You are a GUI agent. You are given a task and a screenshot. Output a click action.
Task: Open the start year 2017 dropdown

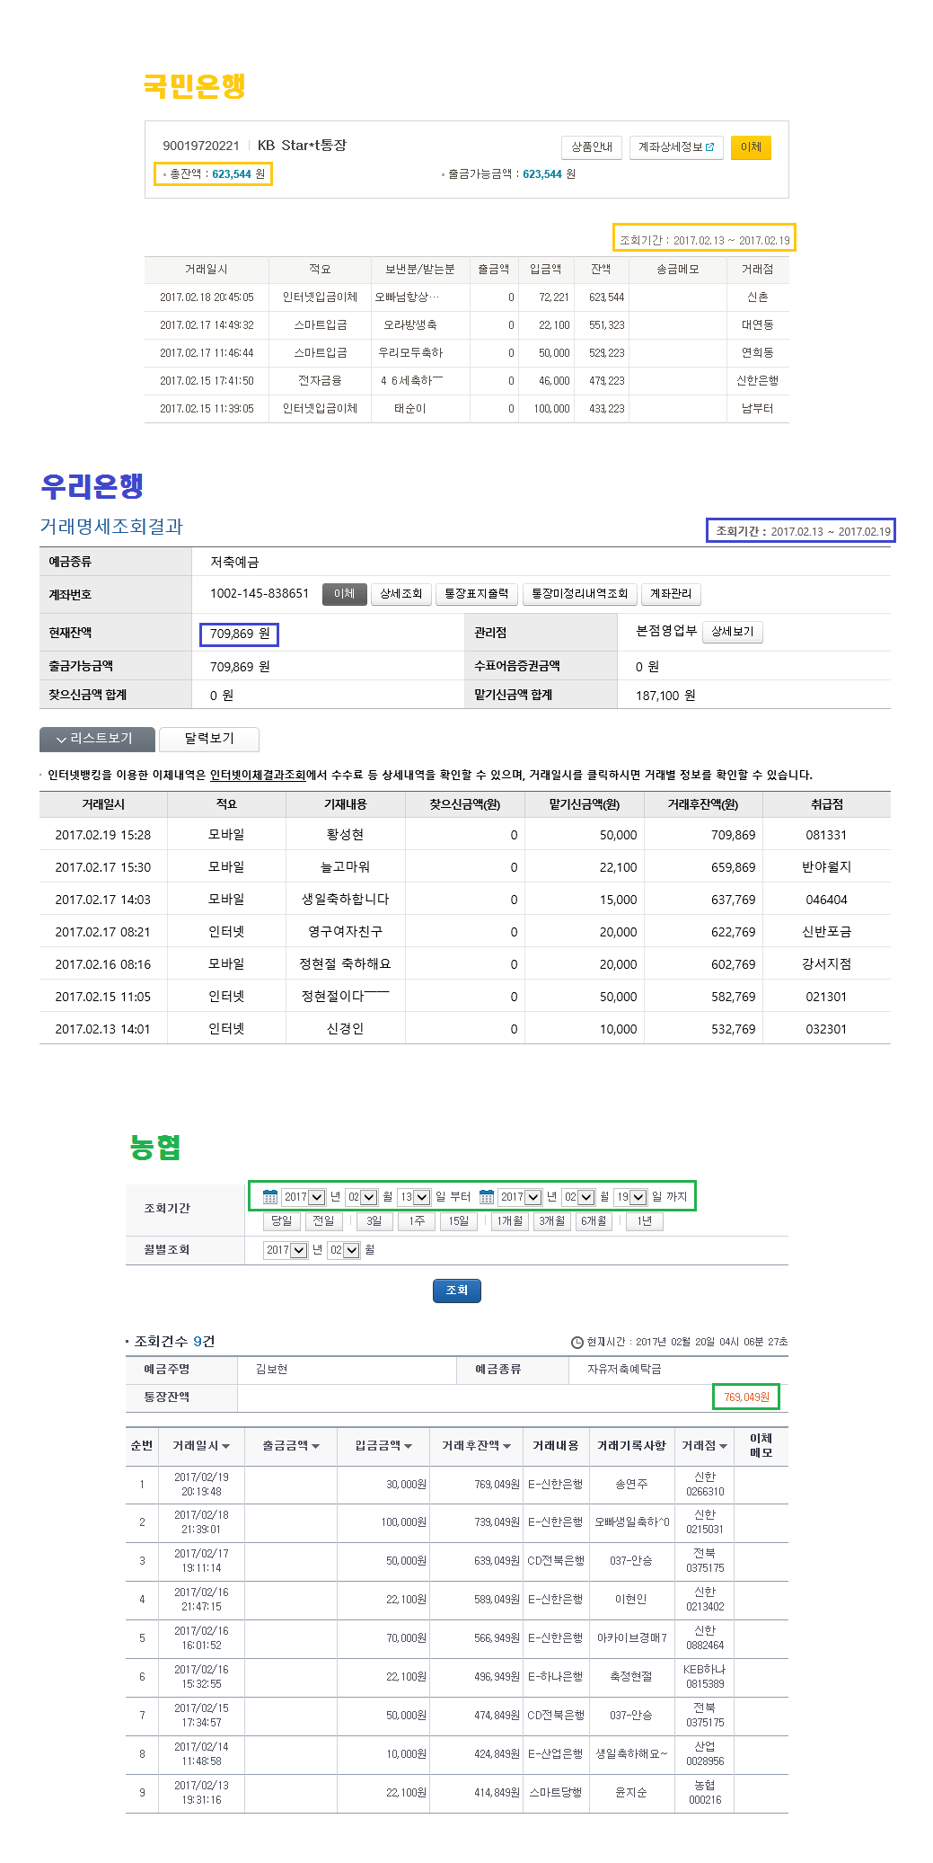pyautogui.click(x=304, y=1197)
